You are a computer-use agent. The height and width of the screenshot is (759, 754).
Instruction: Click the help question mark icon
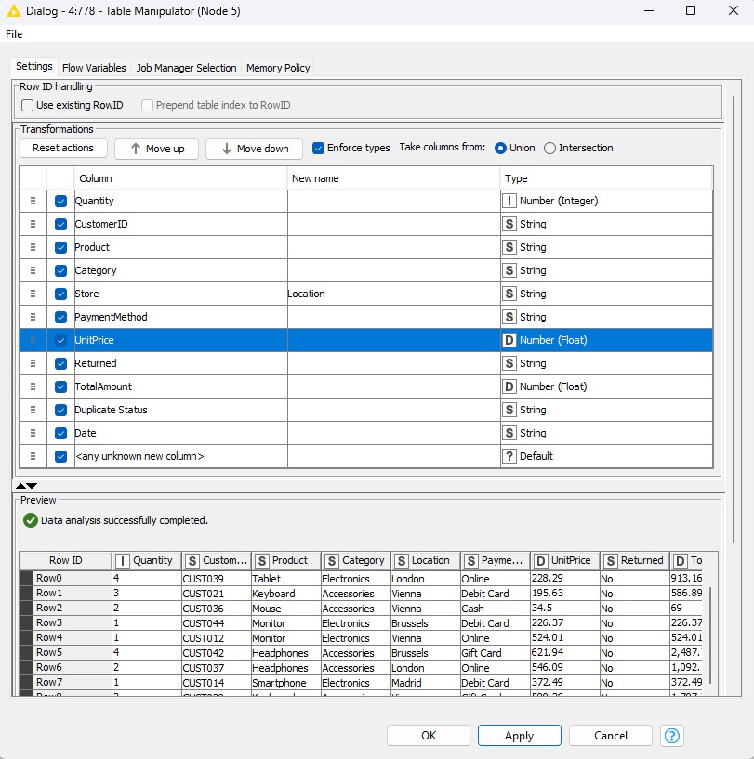pyautogui.click(x=672, y=735)
